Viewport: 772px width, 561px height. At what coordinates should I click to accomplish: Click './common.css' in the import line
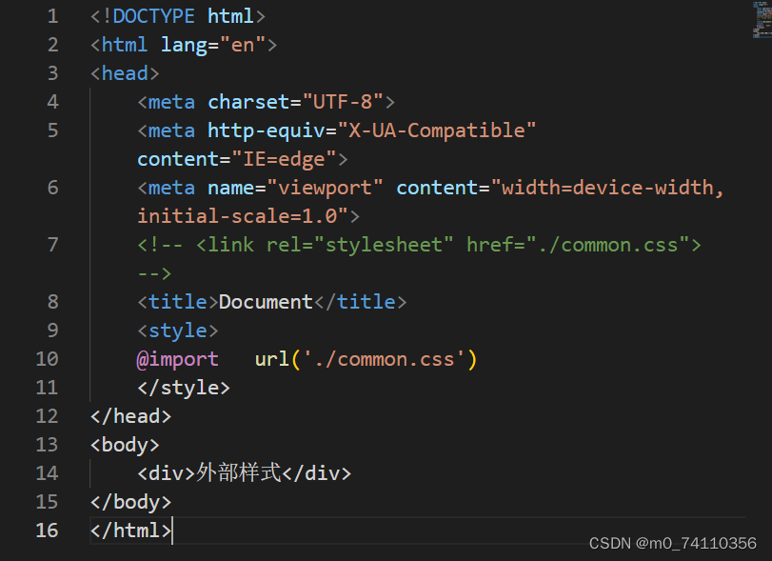(x=384, y=359)
